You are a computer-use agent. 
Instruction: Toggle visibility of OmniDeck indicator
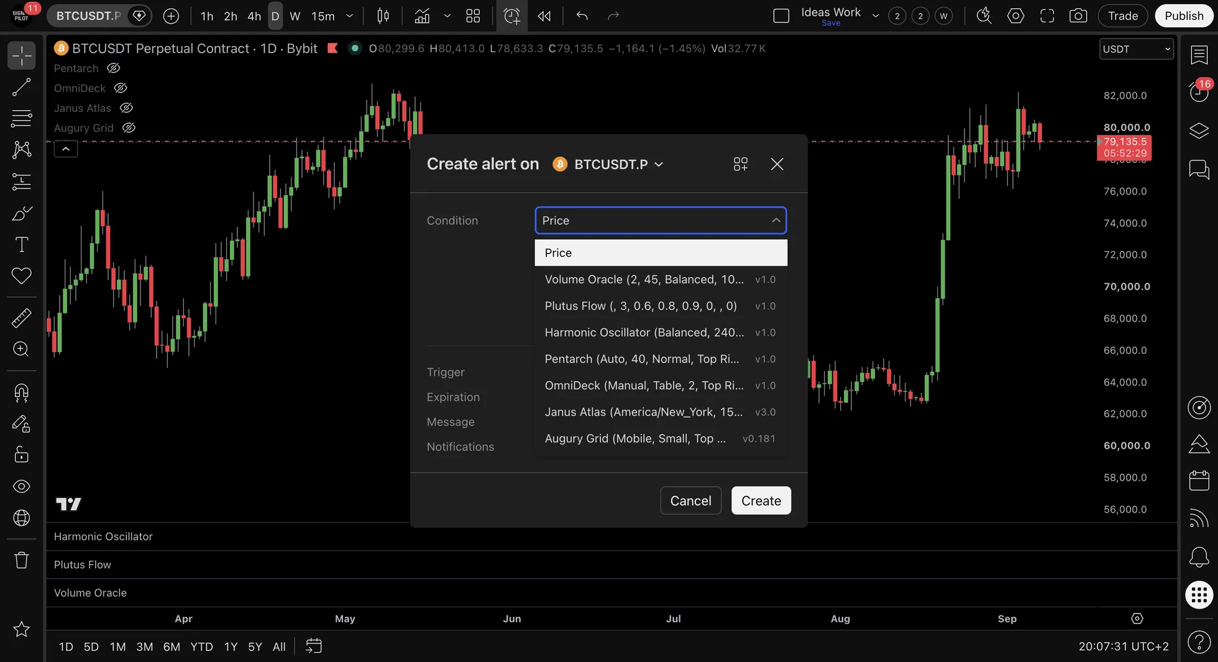pos(121,88)
